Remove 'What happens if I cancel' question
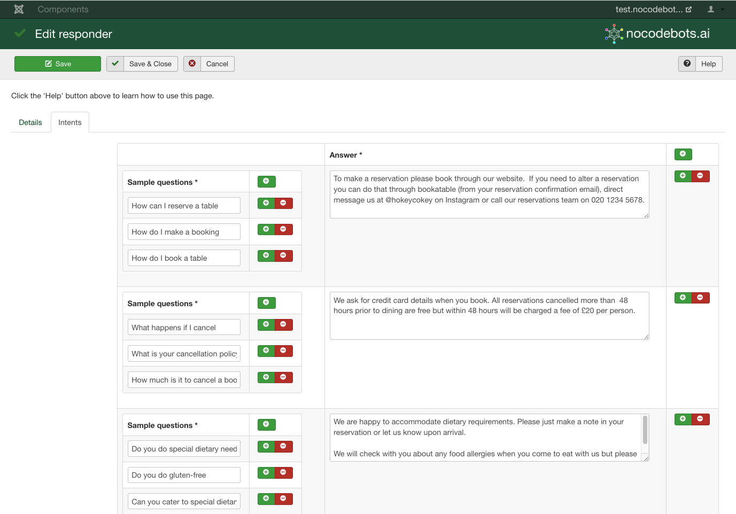Screen dimensions: 736x514 point(283,324)
